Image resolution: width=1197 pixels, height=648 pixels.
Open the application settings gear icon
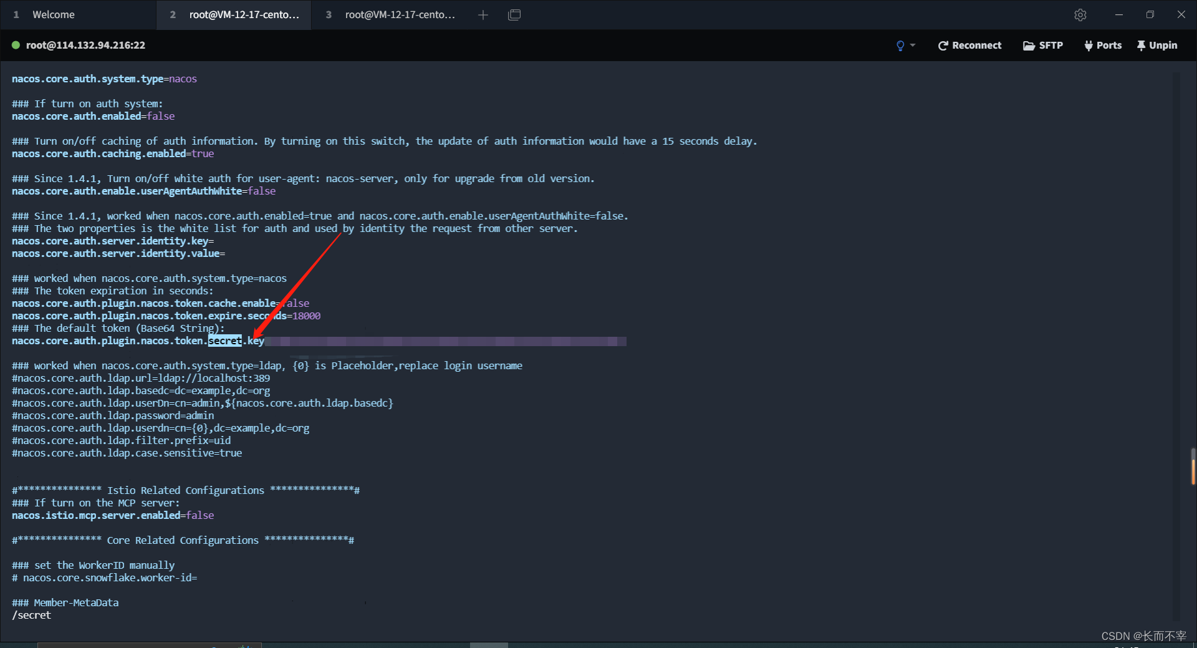[1080, 14]
